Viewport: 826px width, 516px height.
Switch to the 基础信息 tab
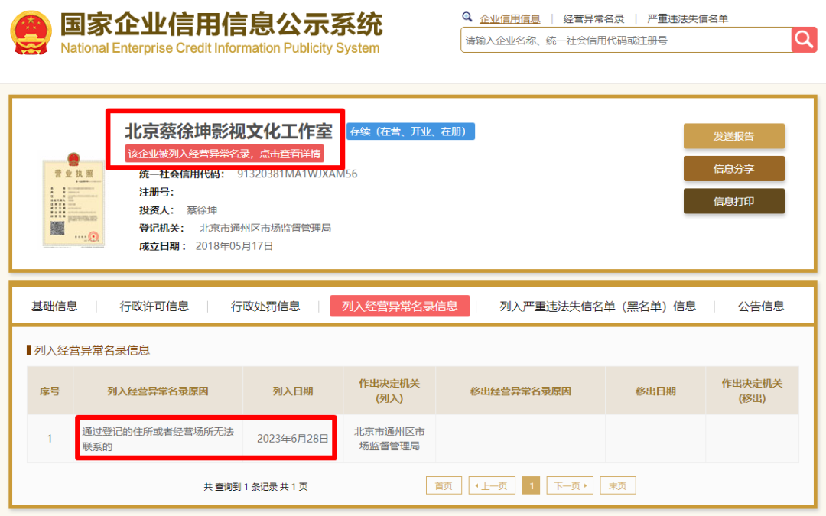pyautogui.click(x=54, y=307)
